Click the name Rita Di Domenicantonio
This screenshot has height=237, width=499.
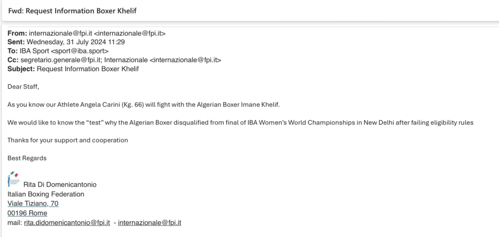point(60,184)
